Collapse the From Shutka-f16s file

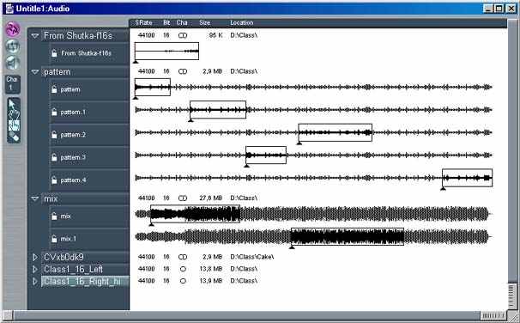tap(35, 35)
